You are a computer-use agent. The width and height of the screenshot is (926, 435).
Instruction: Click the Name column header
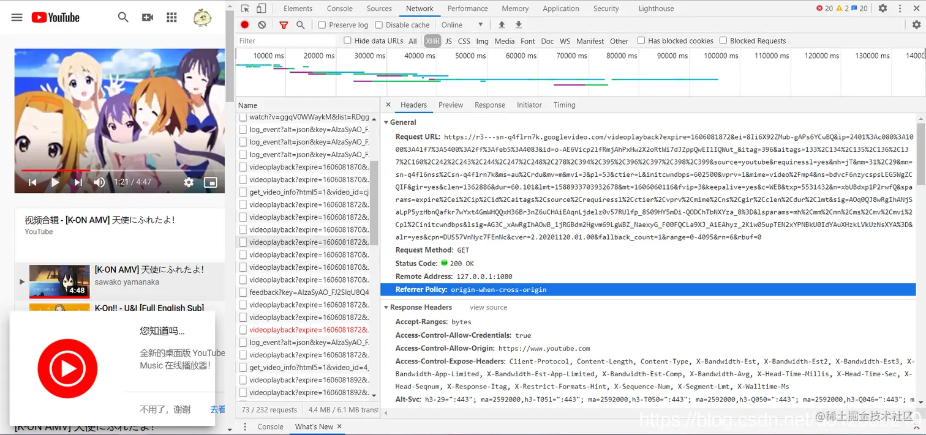click(x=307, y=105)
